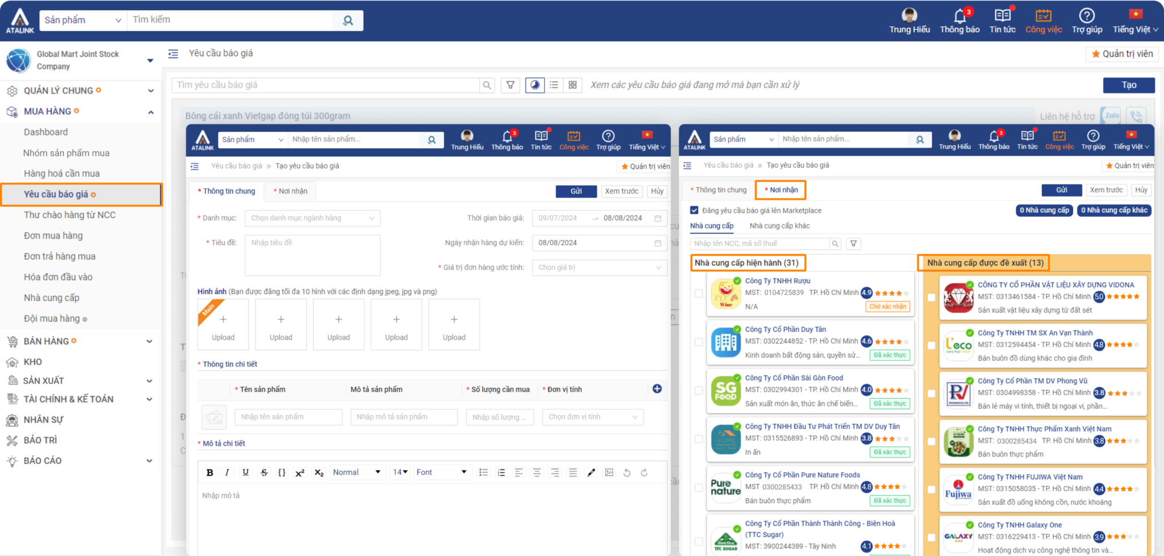Image resolution: width=1164 pixels, height=556 pixels.
Task: Apply underline formatting in description editor
Action: (246, 473)
